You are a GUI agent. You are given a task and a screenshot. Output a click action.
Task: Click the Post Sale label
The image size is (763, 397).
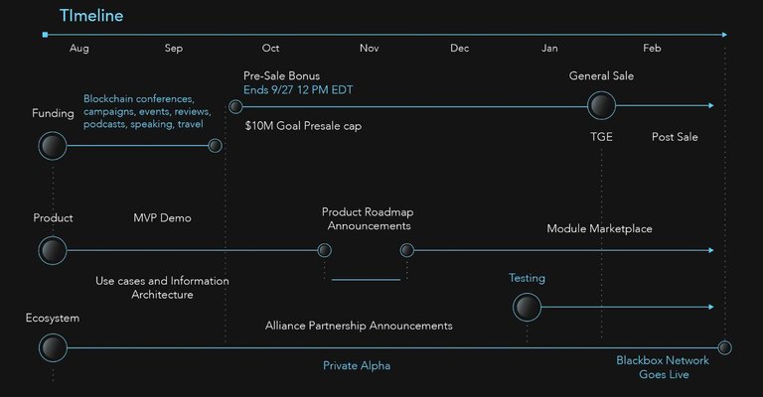675,137
